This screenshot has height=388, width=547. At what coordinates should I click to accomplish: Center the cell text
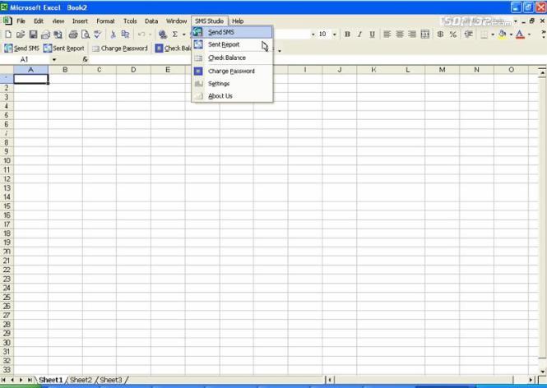click(400, 35)
